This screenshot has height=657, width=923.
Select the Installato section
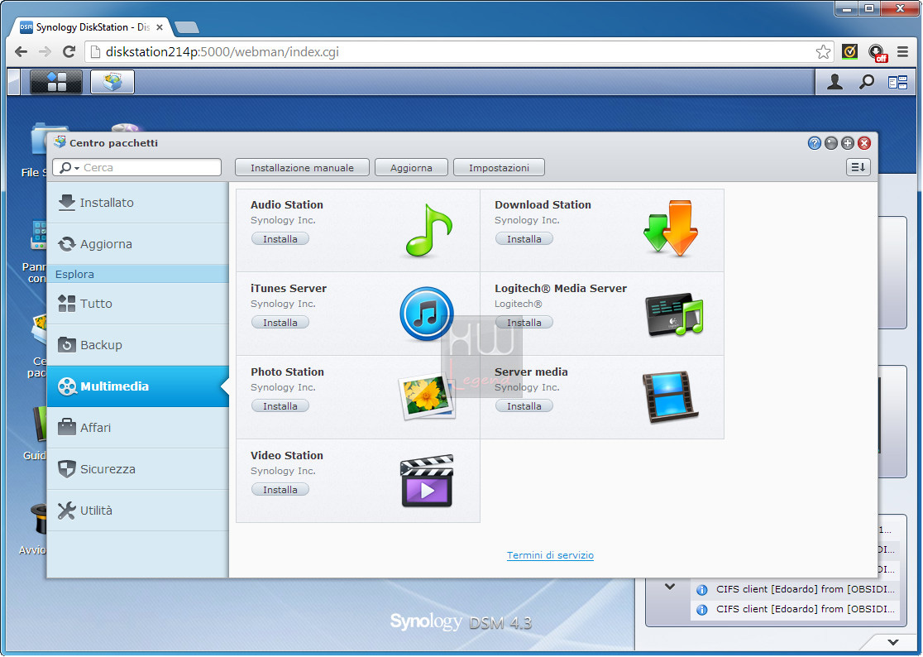tap(138, 203)
